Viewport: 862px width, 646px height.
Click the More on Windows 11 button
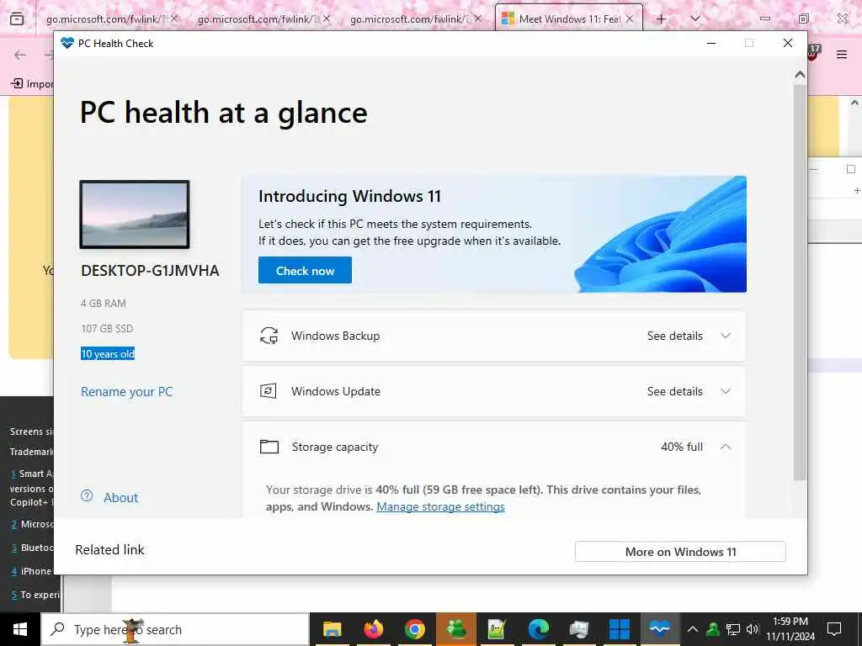680,552
